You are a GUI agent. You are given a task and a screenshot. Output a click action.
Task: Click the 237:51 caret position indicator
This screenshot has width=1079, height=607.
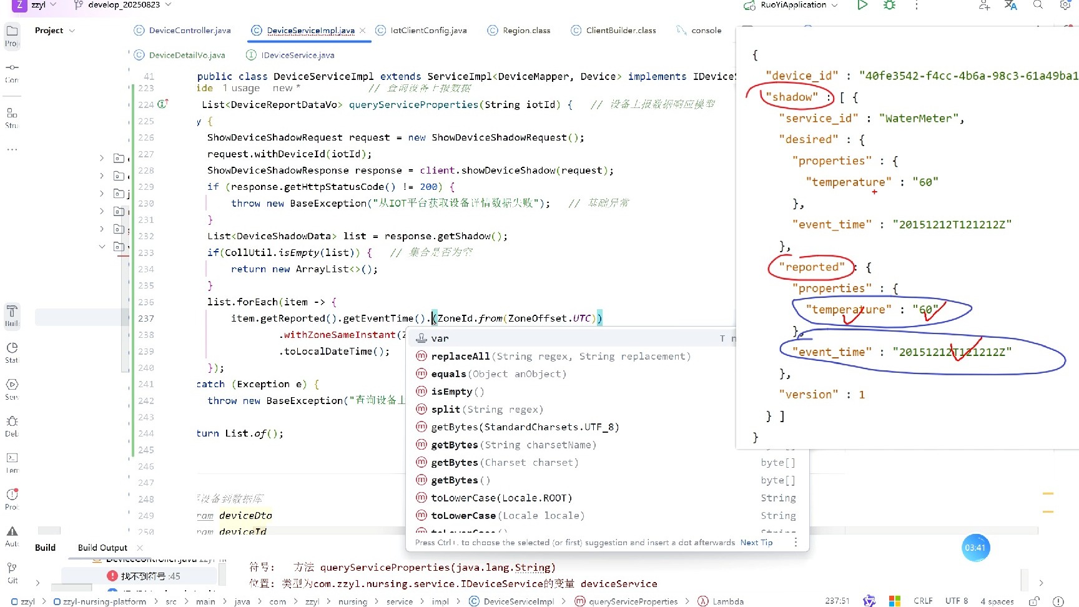pyautogui.click(x=837, y=601)
